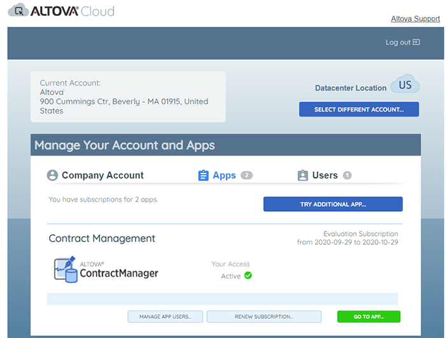Viewport: 446px width, 338px height.
Task: Click the Users count badge showing 1
Action: coord(347,175)
